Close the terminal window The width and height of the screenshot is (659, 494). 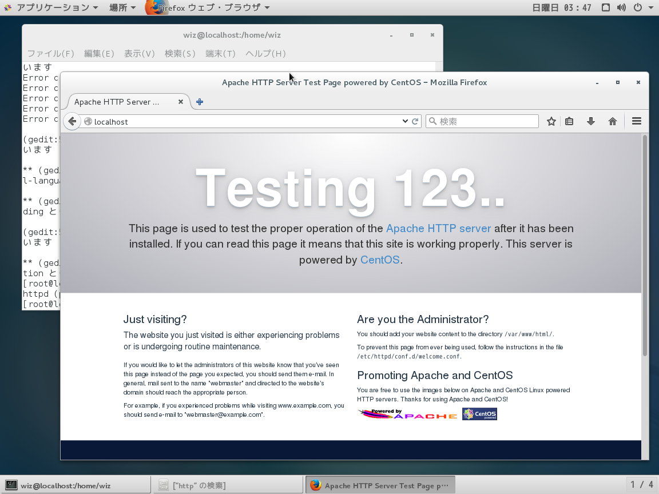pos(432,35)
